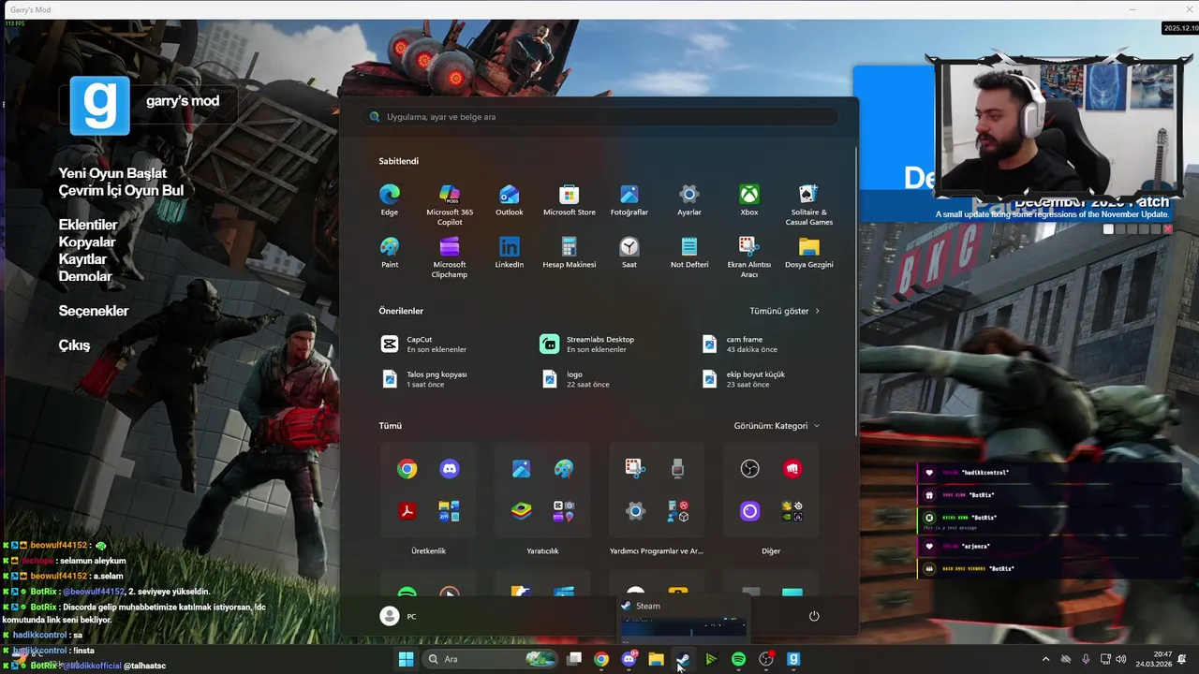This screenshot has height=674, width=1199.
Task: Open Not Defteri notepad
Action: (x=689, y=253)
